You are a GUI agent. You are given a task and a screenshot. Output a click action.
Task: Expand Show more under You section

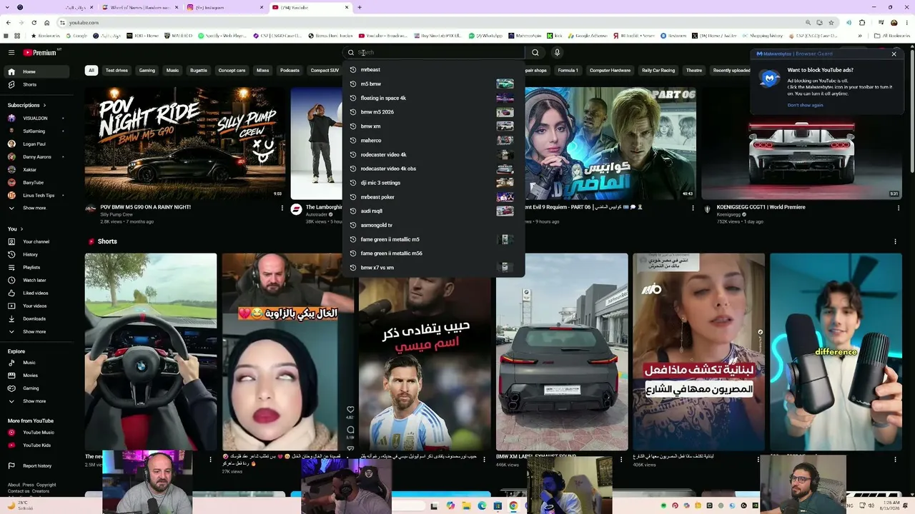pyautogui.click(x=36, y=331)
